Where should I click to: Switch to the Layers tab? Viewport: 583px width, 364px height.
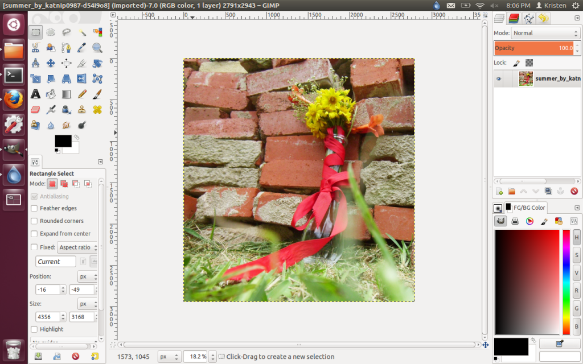pos(499,18)
